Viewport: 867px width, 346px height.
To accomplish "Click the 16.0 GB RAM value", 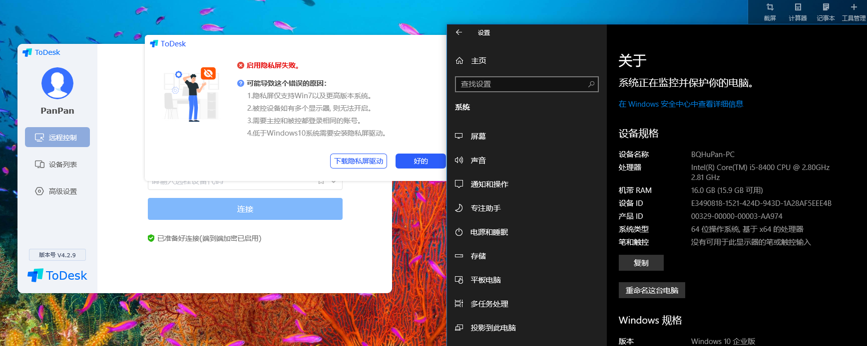I will point(727,190).
